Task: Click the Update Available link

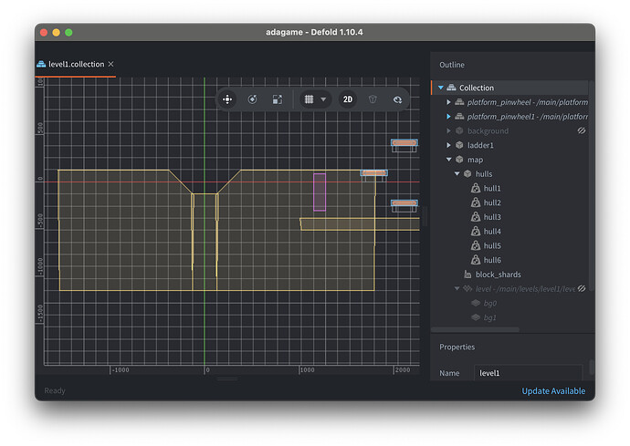Action: pos(553,391)
